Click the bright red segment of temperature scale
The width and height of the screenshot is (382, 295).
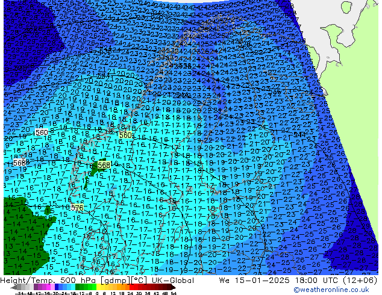point(131,287)
